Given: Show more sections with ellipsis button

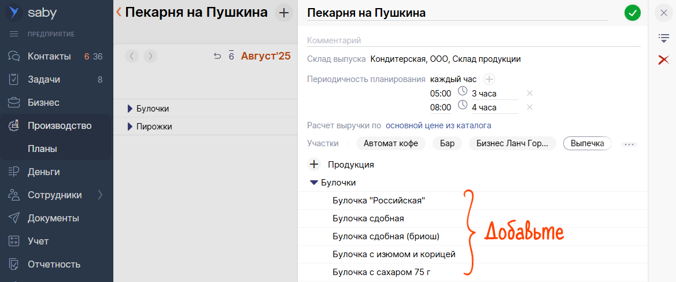Looking at the screenshot, I should (x=629, y=144).
